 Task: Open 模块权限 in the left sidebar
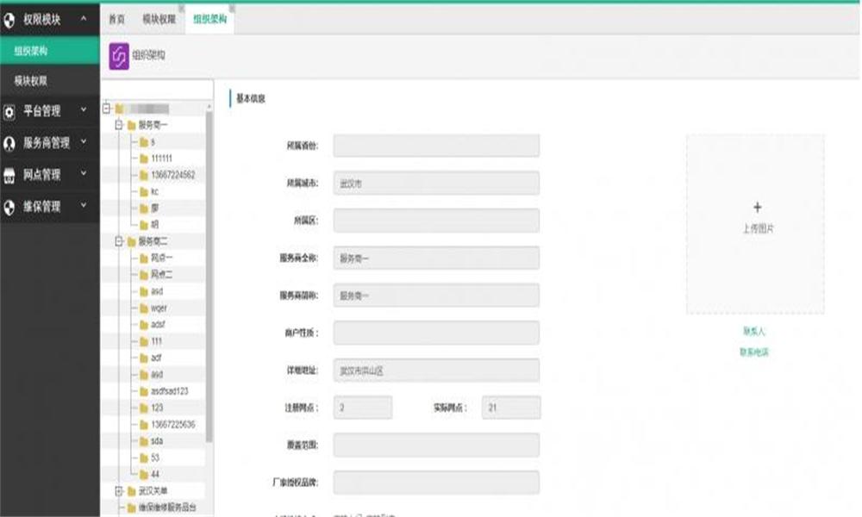31,80
